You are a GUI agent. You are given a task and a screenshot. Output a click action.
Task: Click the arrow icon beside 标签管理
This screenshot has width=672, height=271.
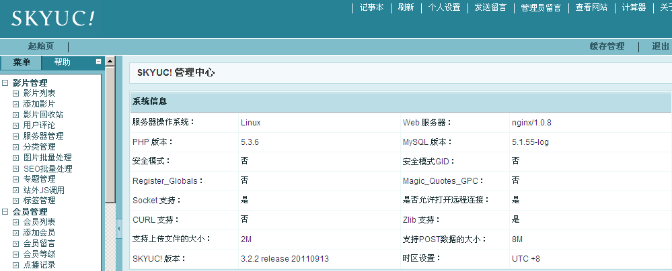pos(16,201)
